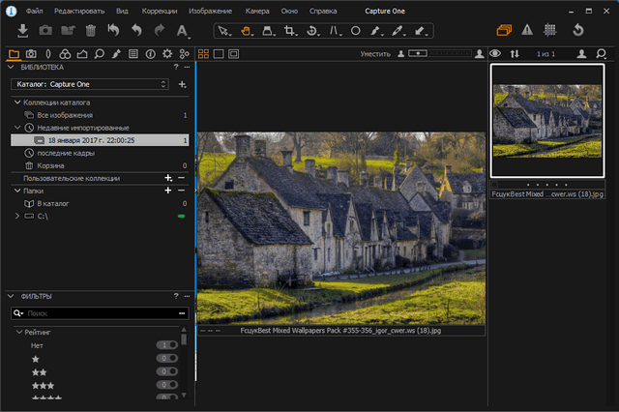Viewport: 619px width, 412px height.
Task: Collapse the 'Фильтры' panel section
Action: (11, 295)
